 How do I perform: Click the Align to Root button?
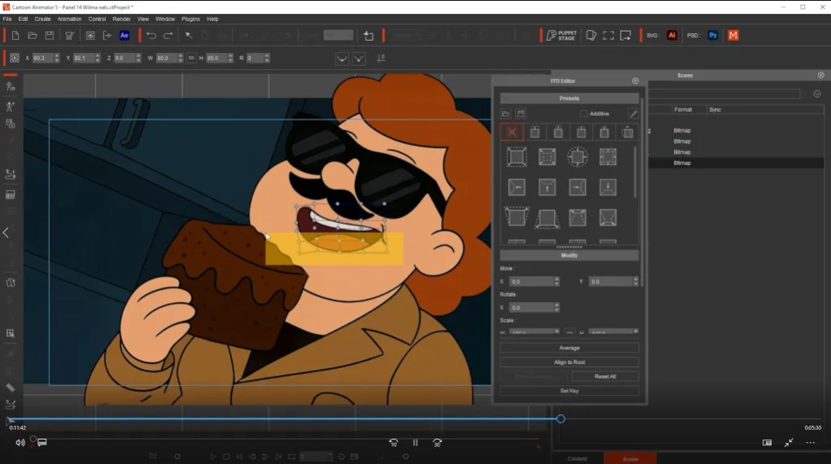(569, 362)
